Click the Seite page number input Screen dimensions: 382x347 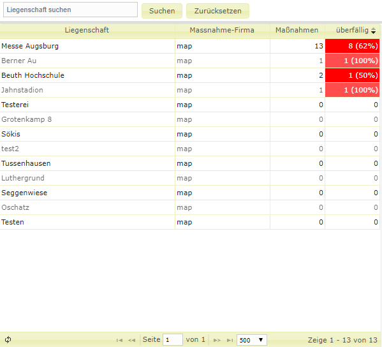coord(173,340)
